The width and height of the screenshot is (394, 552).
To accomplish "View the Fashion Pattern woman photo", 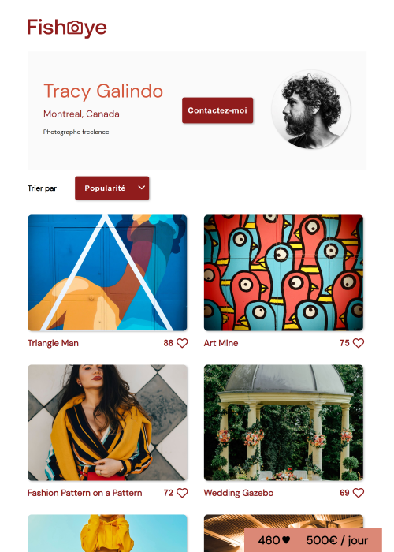I will pos(107,423).
